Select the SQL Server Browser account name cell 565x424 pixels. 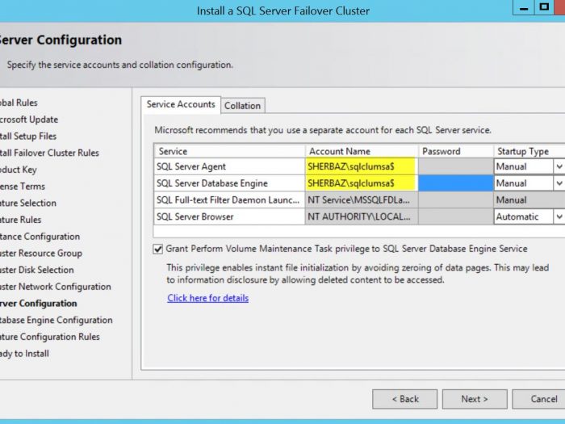[x=361, y=216]
